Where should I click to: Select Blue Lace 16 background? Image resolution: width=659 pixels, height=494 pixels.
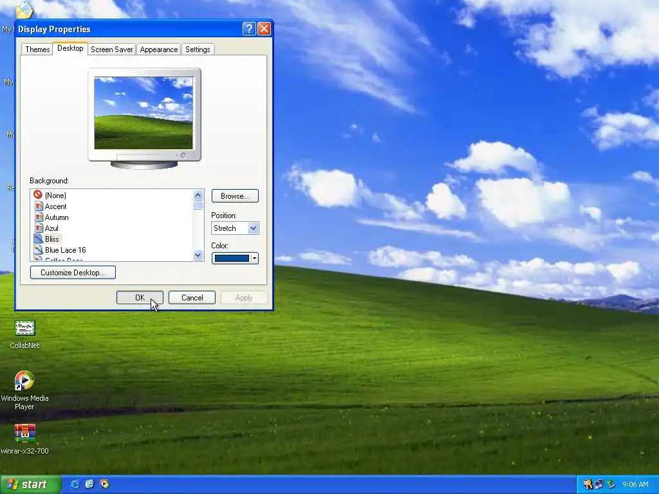pos(65,250)
